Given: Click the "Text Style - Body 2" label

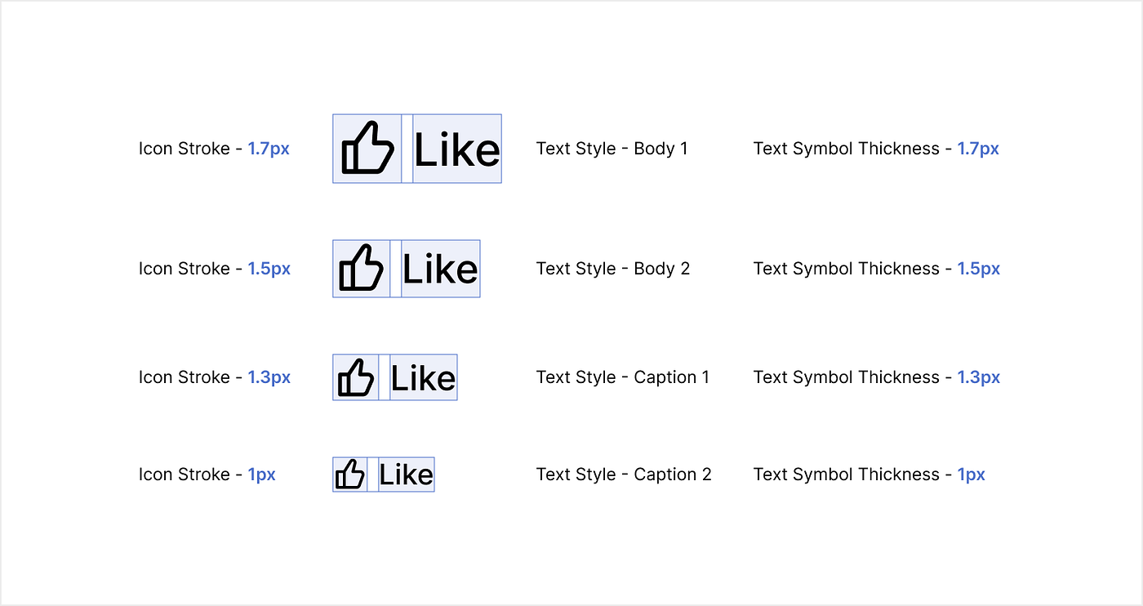Looking at the screenshot, I should coord(612,269).
